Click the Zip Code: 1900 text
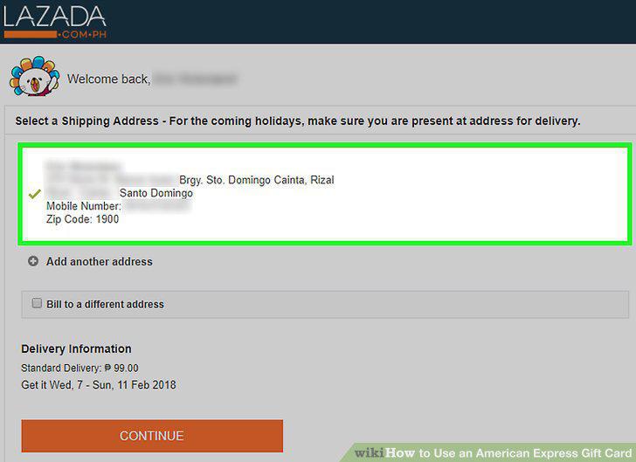The height and width of the screenshot is (462, 636). tap(83, 219)
